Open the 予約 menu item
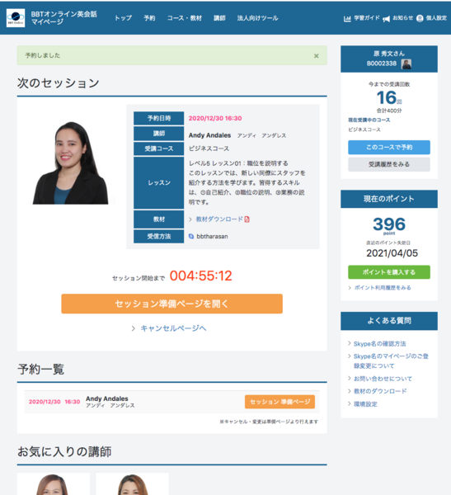This screenshot has width=451, height=495. point(149,18)
